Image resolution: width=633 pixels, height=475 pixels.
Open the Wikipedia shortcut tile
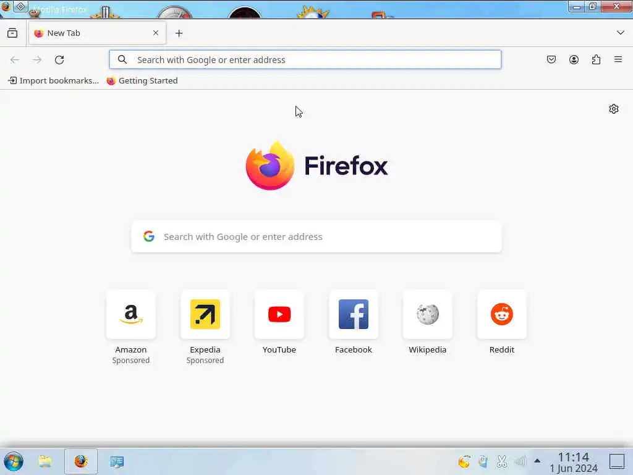[x=428, y=314]
